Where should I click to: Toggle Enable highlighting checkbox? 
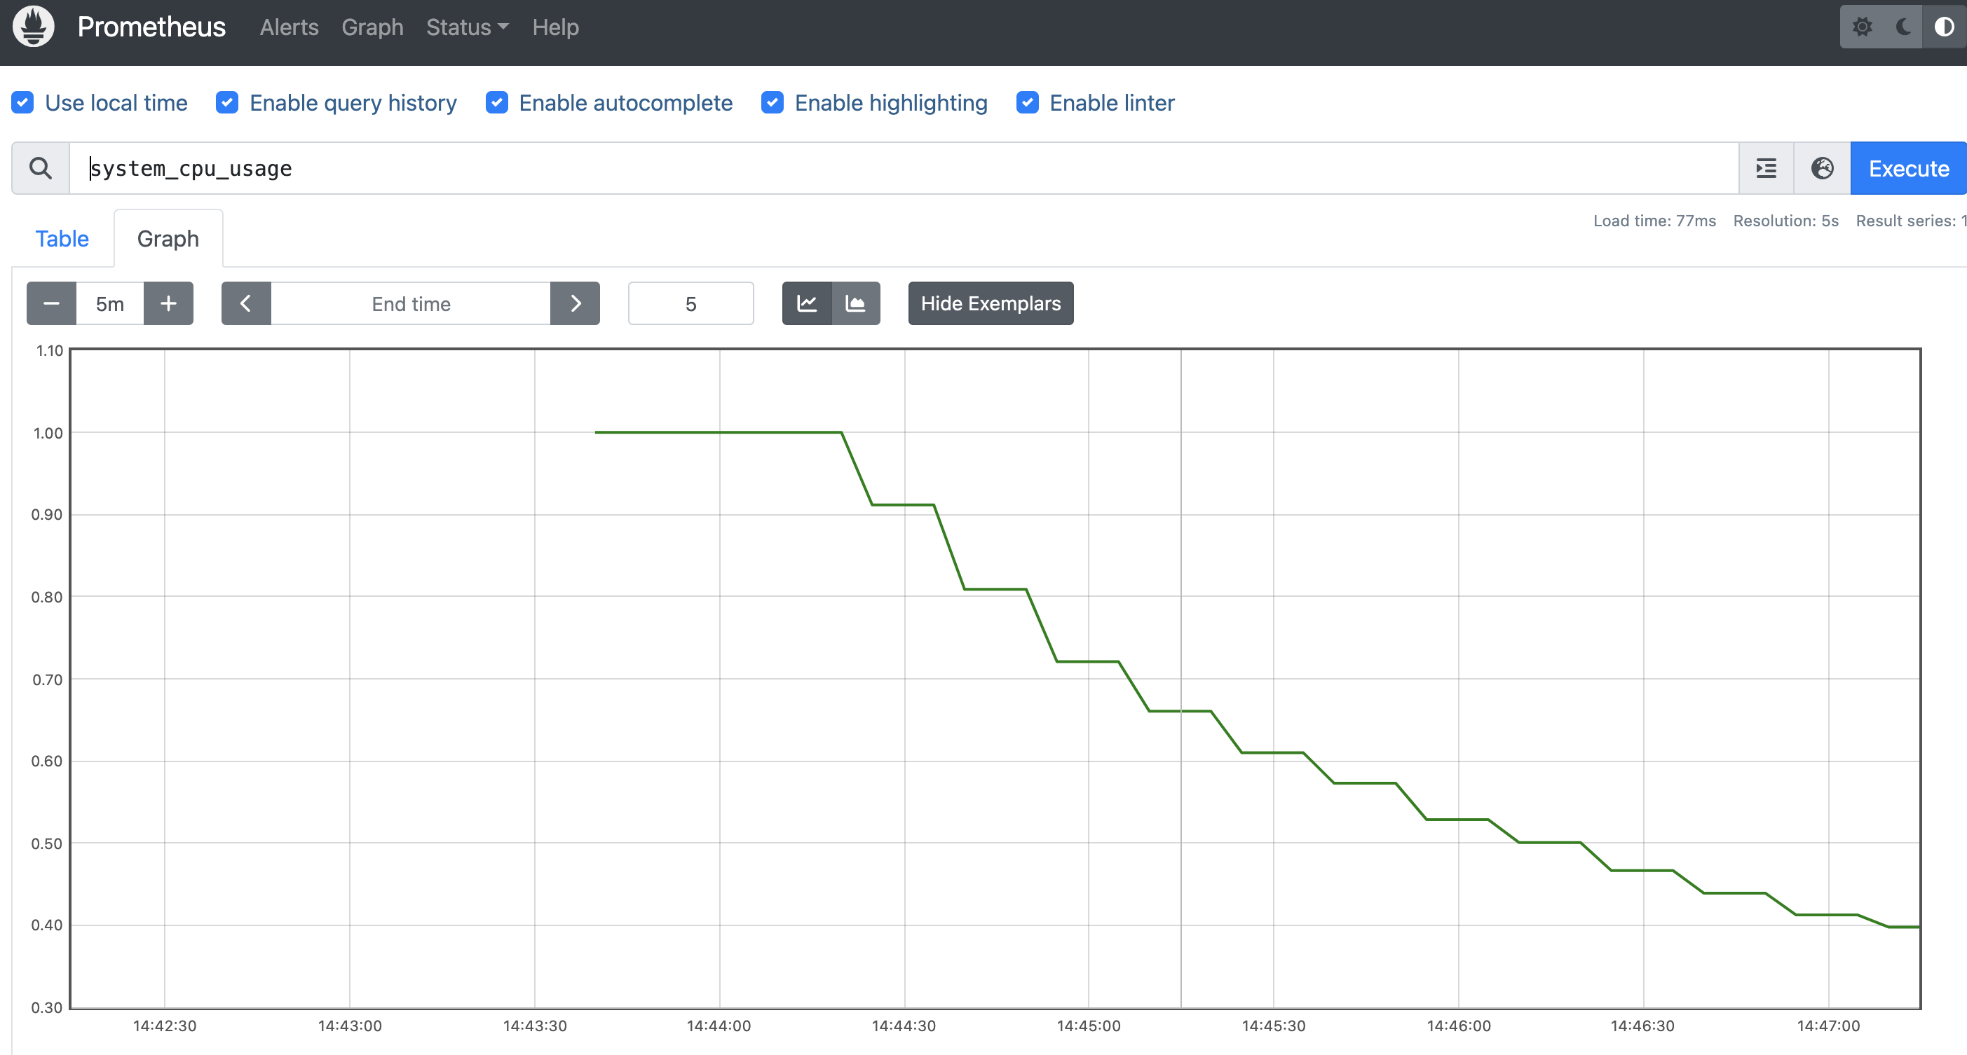(772, 102)
